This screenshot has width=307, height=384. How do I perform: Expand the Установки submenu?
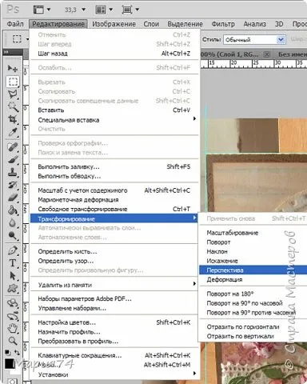pyautogui.click(x=114, y=374)
